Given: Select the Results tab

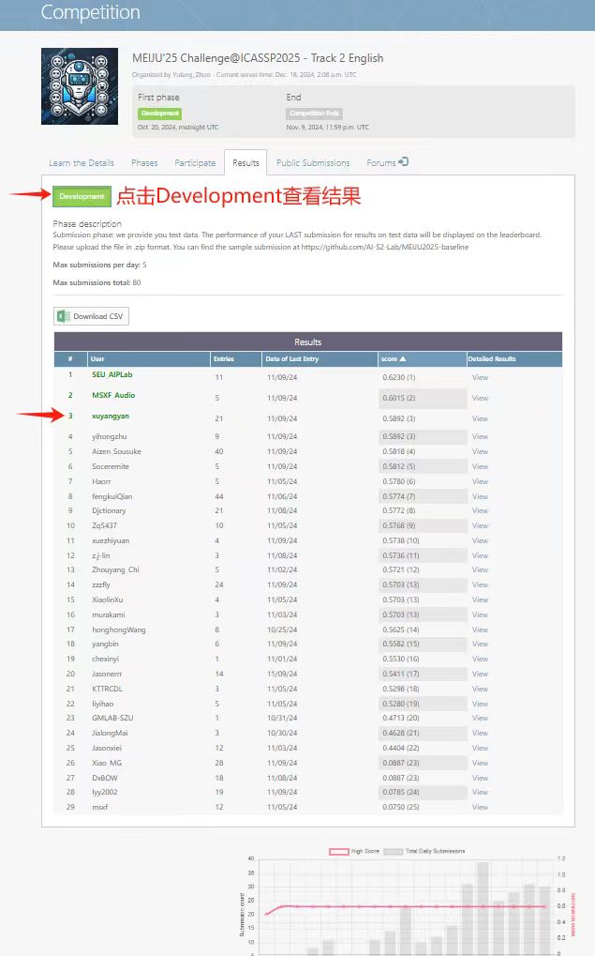Looking at the screenshot, I should tap(245, 163).
